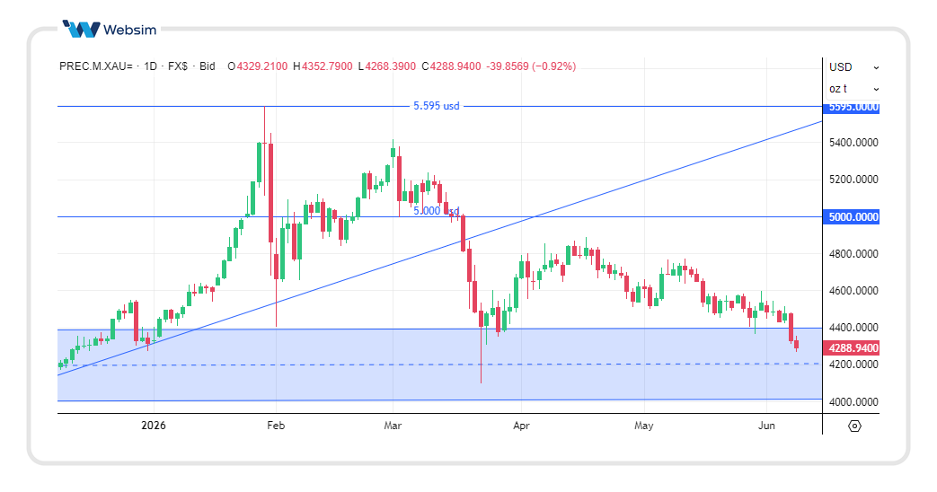Open chart settings gear icon
Screen dimensions: 937x492
coord(854,426)
